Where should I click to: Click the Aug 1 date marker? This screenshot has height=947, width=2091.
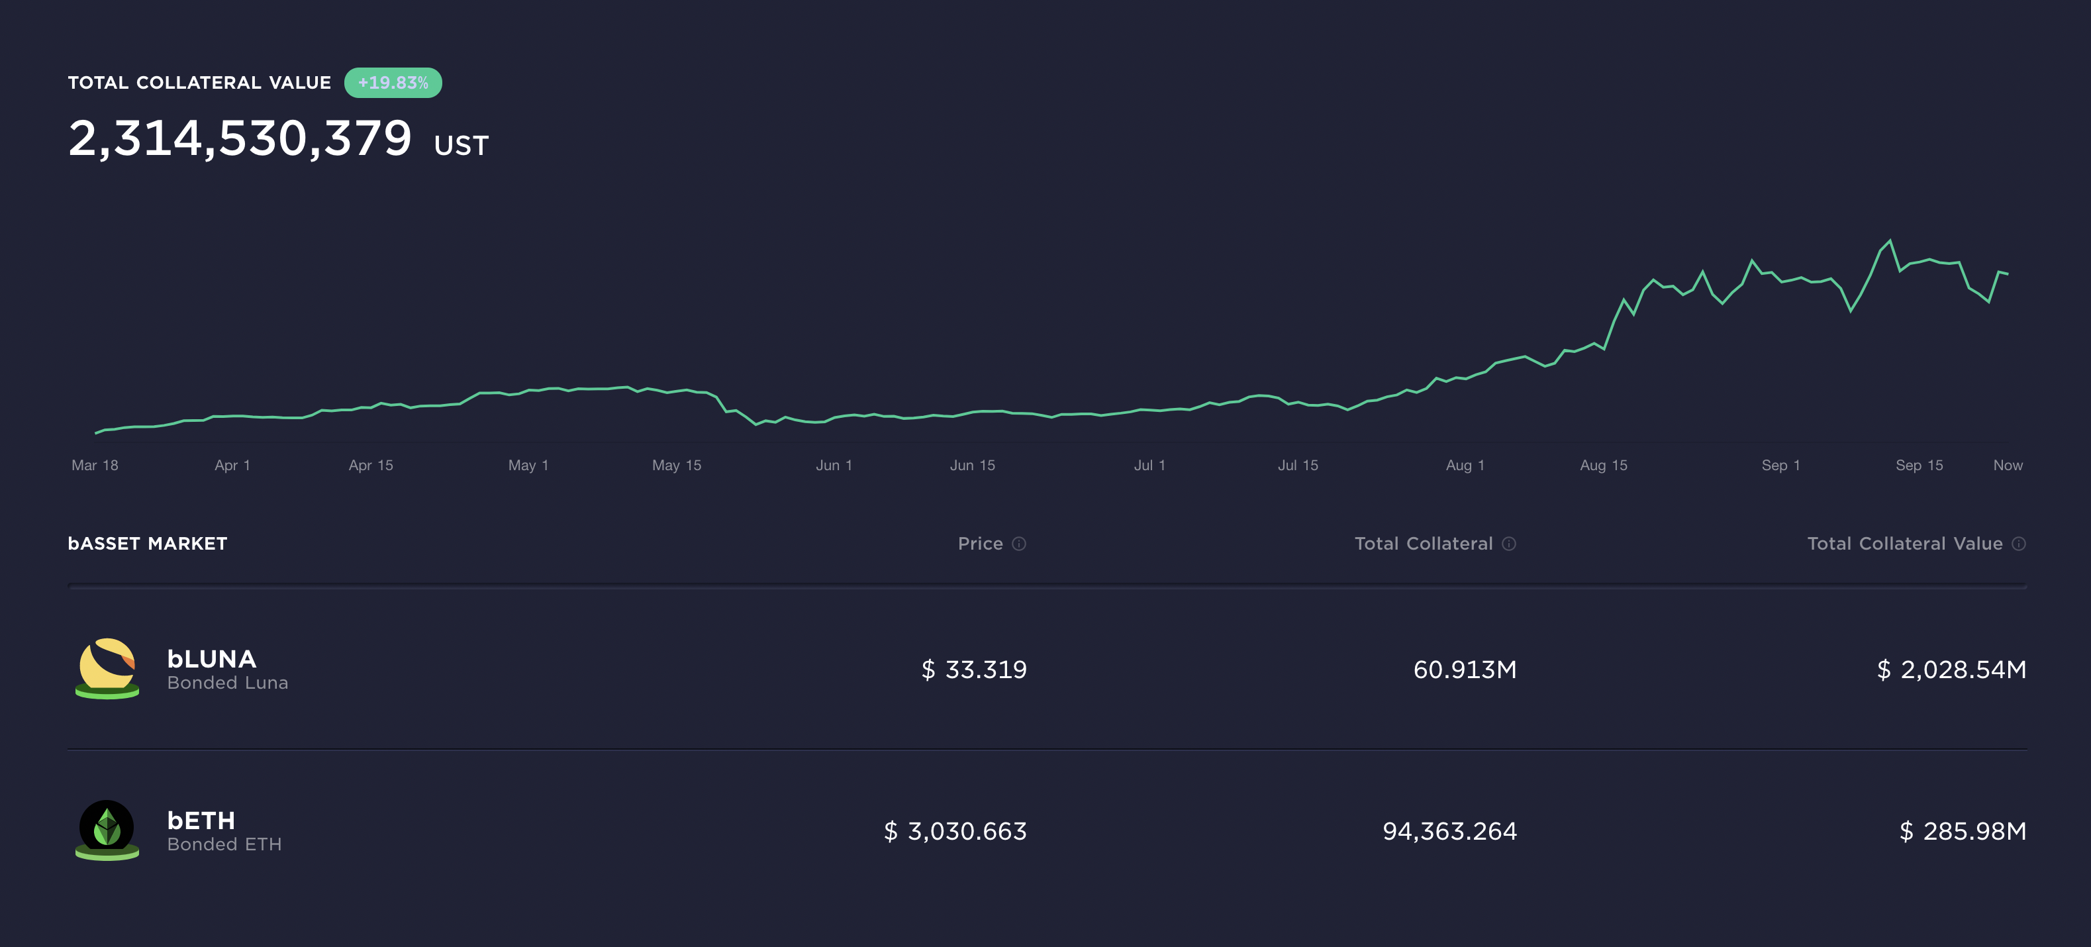(x=1465, y=466)
